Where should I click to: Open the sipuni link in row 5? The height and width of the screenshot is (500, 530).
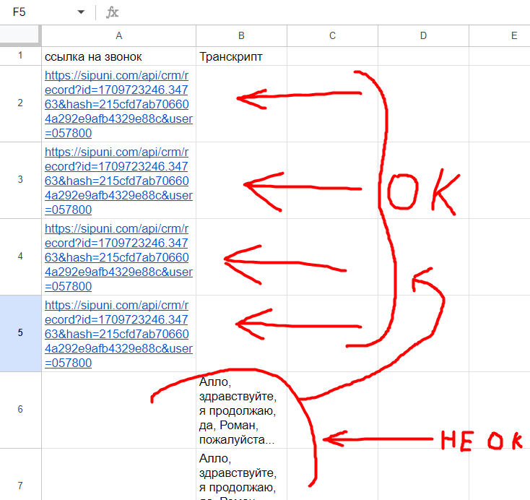(118, 334)
